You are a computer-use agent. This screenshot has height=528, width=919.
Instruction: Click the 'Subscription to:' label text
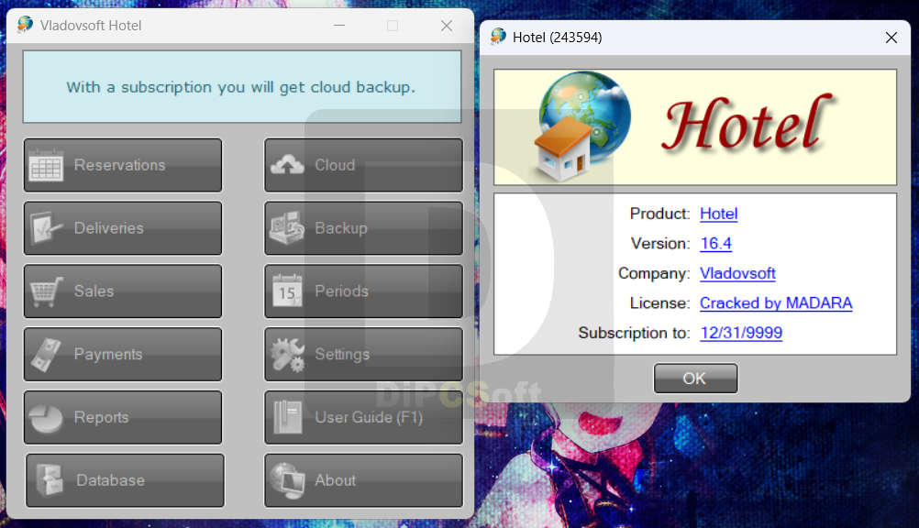pos(634,334)
